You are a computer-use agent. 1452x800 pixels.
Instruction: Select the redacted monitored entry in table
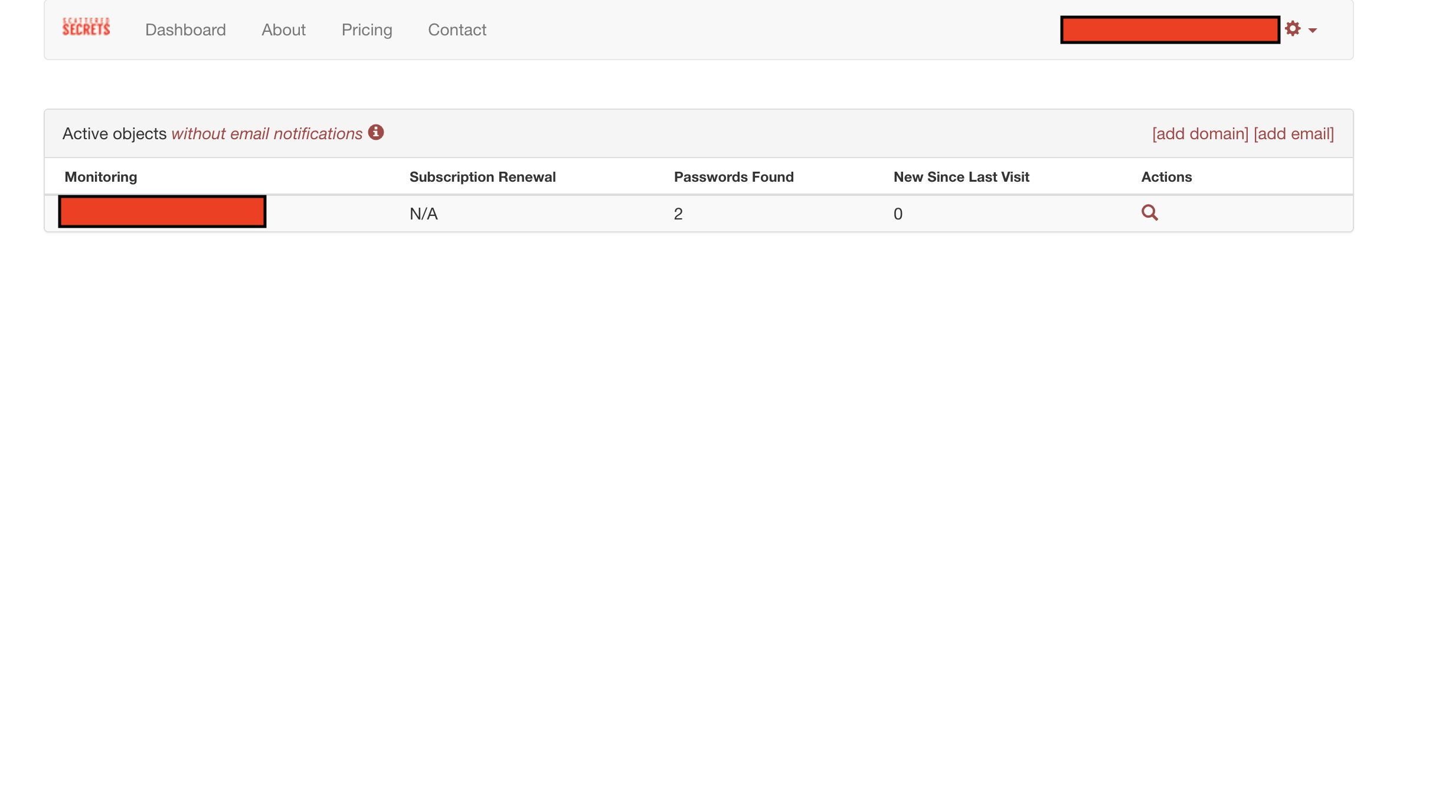(162, 212)
